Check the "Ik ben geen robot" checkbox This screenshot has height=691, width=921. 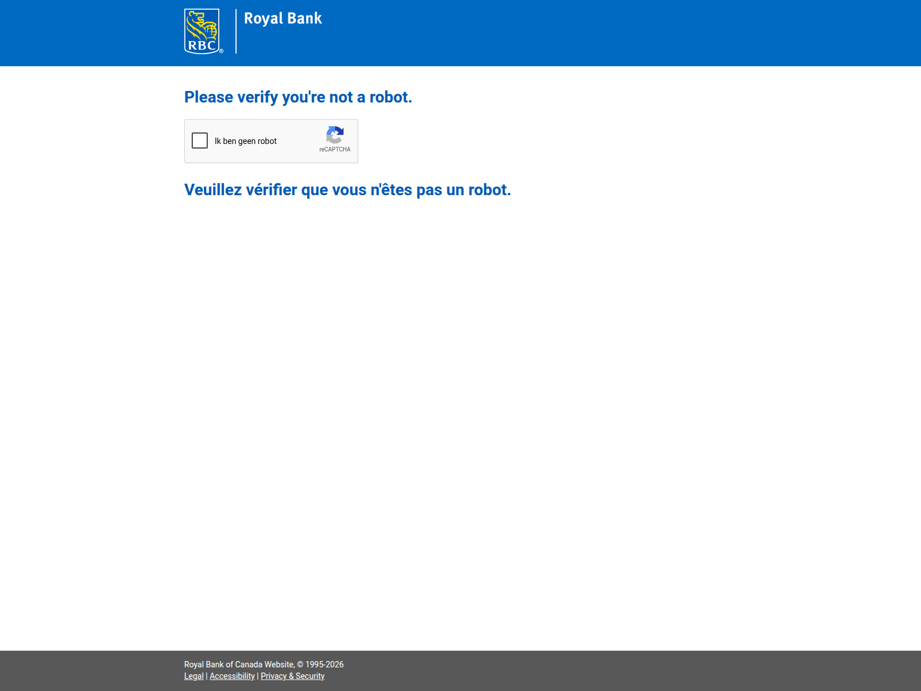(200, 141)
